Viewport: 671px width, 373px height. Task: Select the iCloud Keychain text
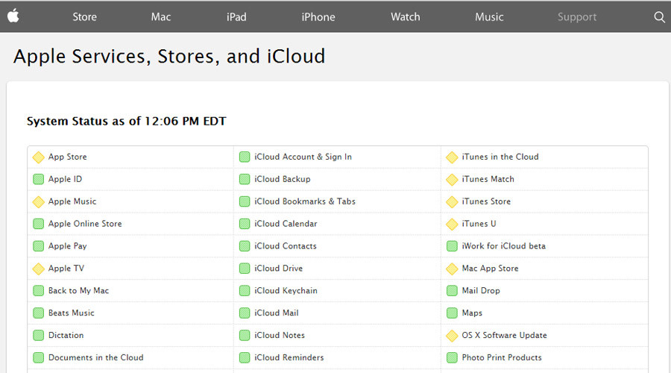tap(286, 290)
